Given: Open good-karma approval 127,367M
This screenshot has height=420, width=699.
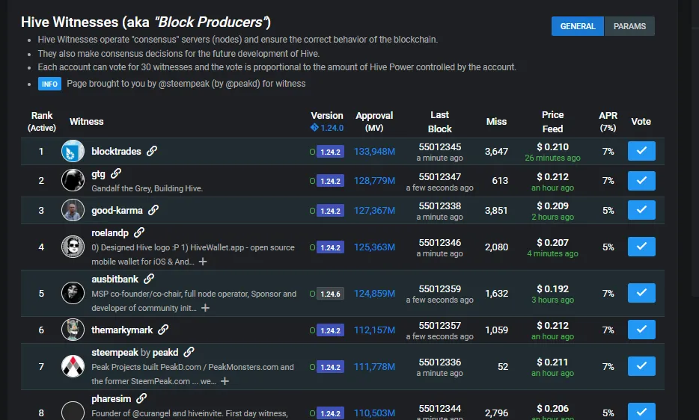Looking at the screenshot, I should point(374,210).
